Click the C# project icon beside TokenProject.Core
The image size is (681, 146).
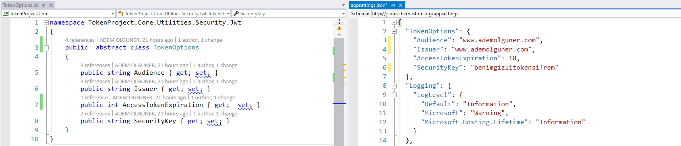[6, 13]
